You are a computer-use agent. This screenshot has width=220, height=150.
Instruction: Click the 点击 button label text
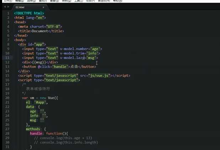tap(74, 67)
